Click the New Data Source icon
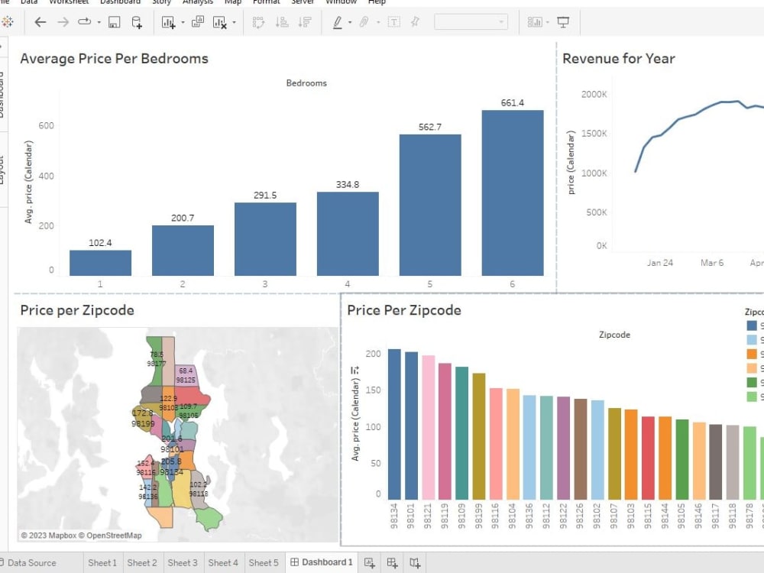 pos(138,22)
